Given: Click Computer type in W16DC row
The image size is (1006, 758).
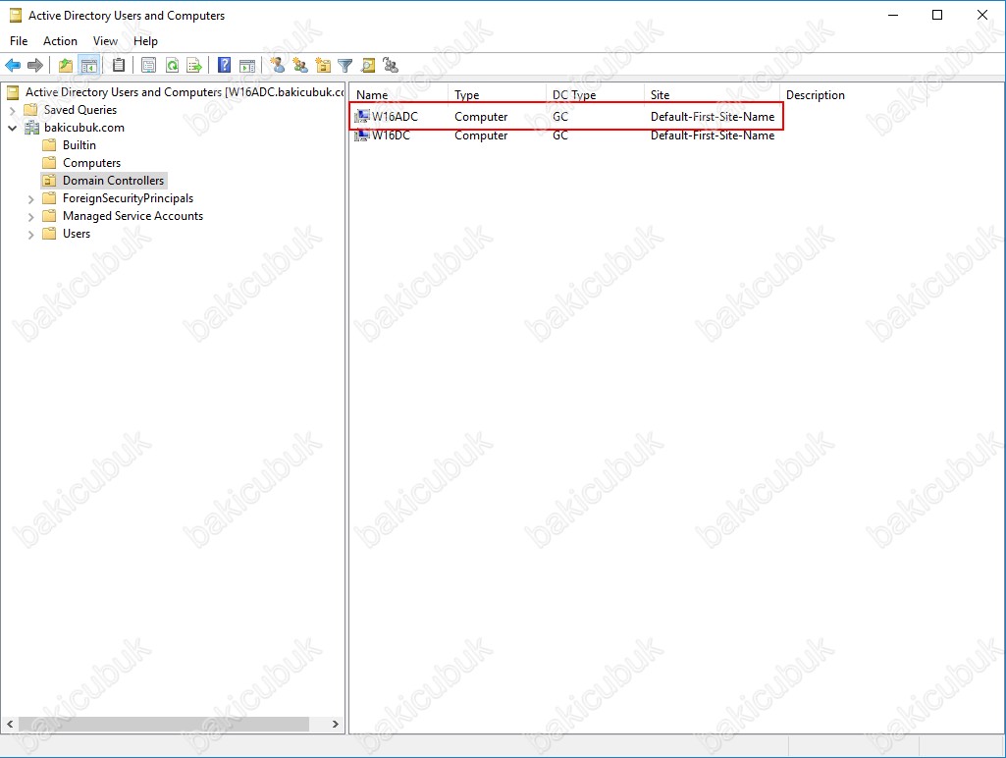Looking at the screenshot, I should click(481, 135).
